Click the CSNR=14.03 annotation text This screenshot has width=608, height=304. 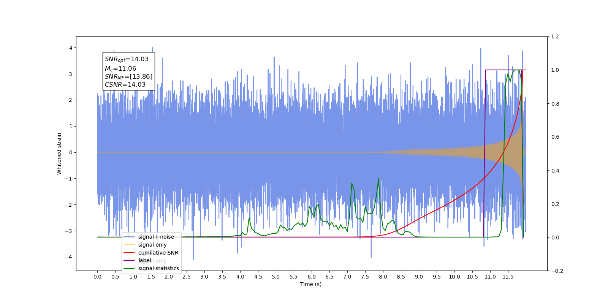pos(125,85)
